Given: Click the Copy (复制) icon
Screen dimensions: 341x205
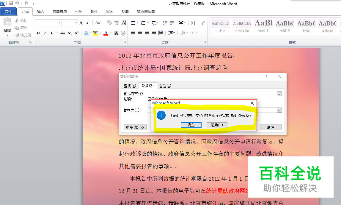Looking at the screenshot, I should click(x=17, y=28).
